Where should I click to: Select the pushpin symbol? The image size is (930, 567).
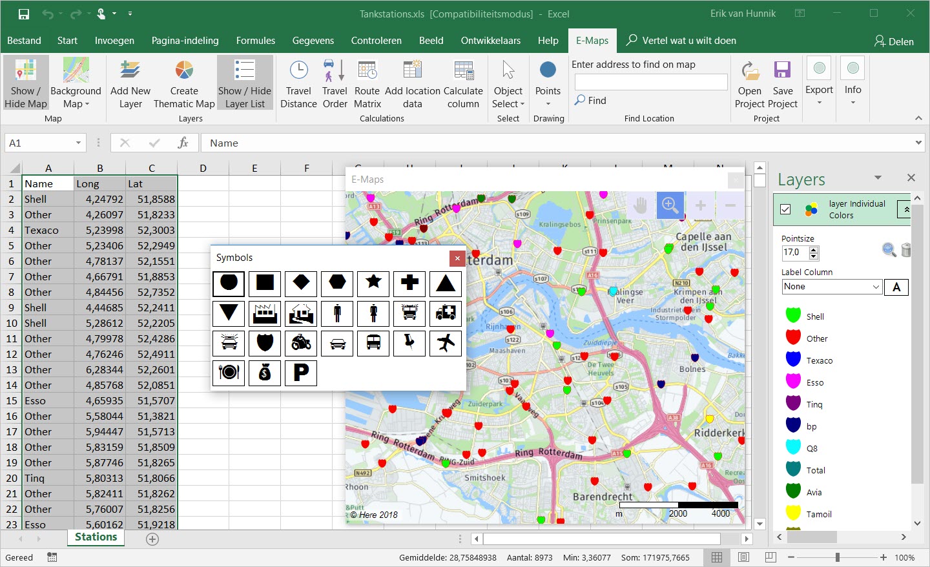click(x=409, y=343)
